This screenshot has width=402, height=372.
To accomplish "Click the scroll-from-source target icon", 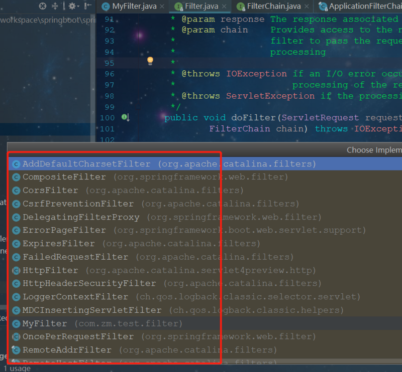I will point(43,6).
